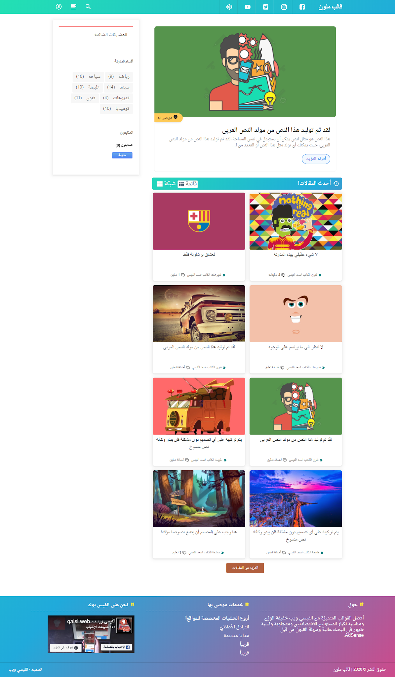Click the user account icon
Image resolution: width=395 pixels, height=677 pixels.
coord(59,7)
